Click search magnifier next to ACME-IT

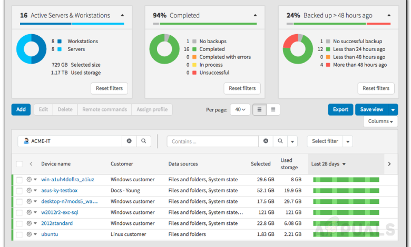143,141
